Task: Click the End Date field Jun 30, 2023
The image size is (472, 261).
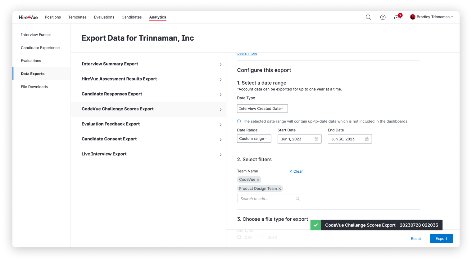Action: tap(350, 139)
